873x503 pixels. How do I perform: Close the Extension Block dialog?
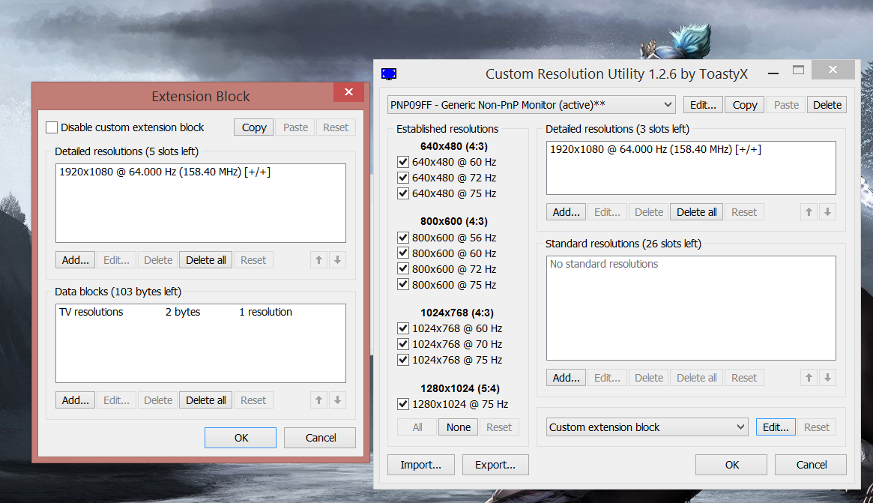pyautogui.click(x=348, y=92)
